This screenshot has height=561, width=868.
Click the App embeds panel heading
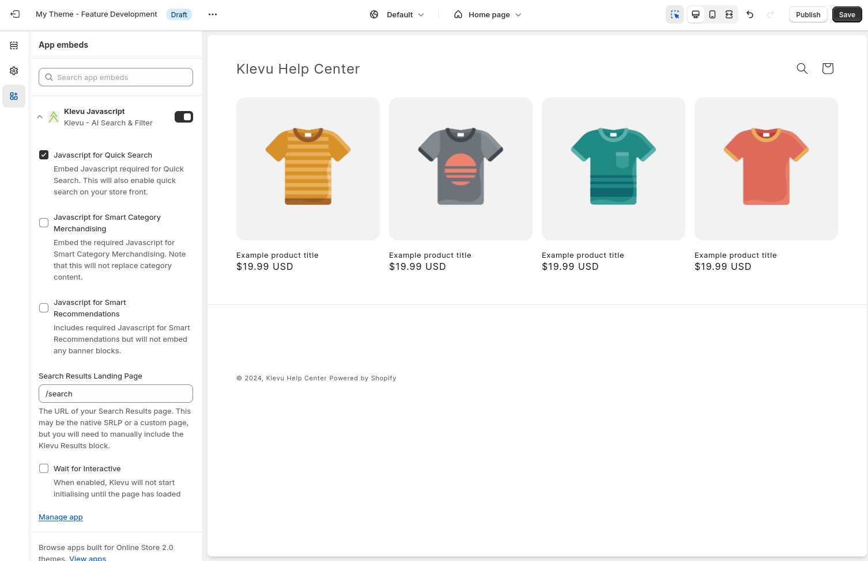[x=63, y=45]
